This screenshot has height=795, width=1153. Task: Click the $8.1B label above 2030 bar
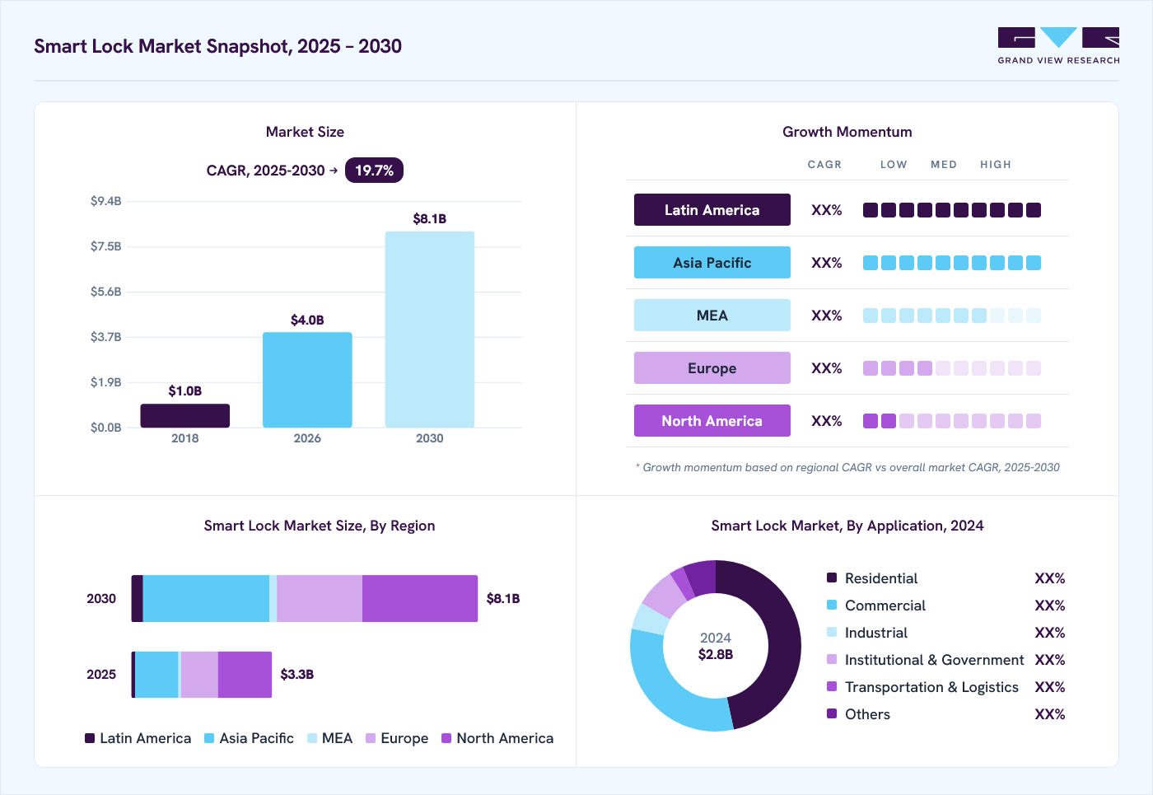click(x=430, y=218)
